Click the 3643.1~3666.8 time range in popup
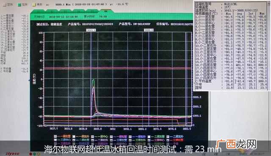271x156 pixels. coord(241,10)
